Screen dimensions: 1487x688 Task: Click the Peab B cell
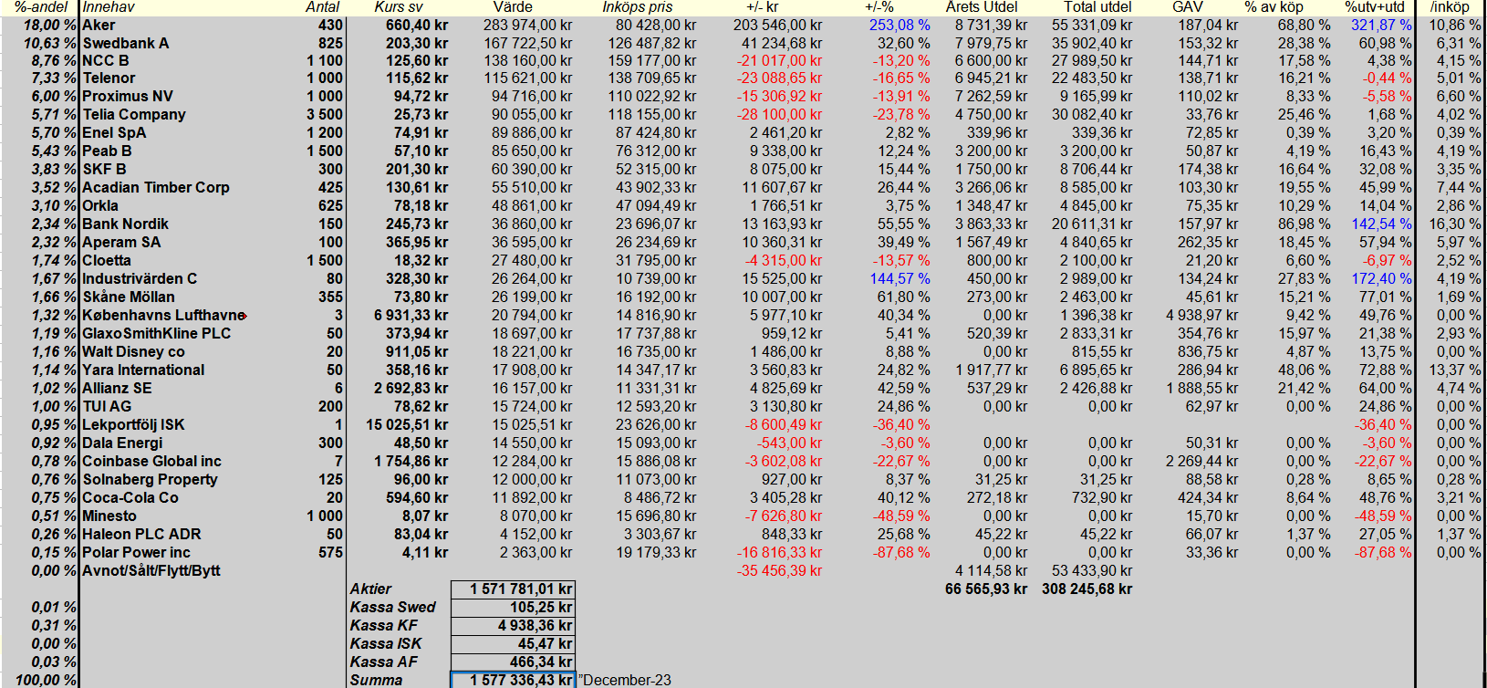(107, 151)
